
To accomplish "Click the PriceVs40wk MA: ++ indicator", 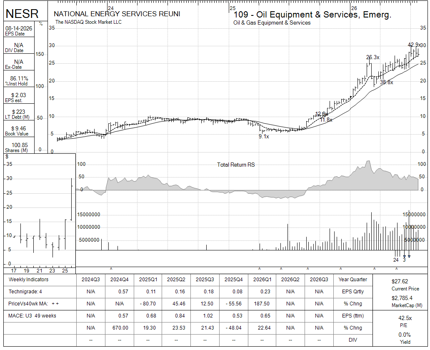I will click(33, 304).
